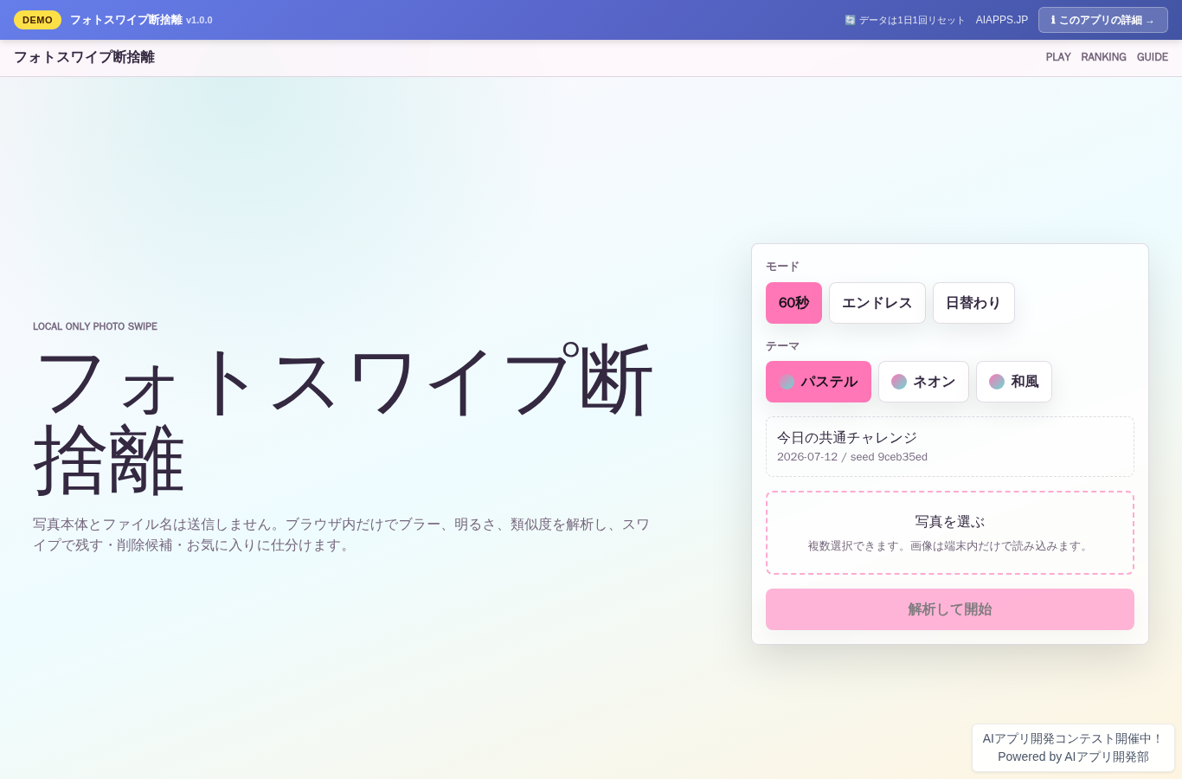Click the 解析して開始 button
The height and width of the screenshot is (779, 1182).
tap(950, 609)
